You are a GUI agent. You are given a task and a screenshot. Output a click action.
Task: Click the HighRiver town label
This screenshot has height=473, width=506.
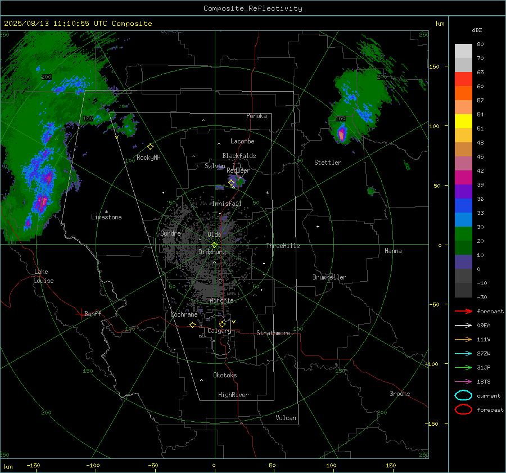pyautogui.click(x=233, y=395)
